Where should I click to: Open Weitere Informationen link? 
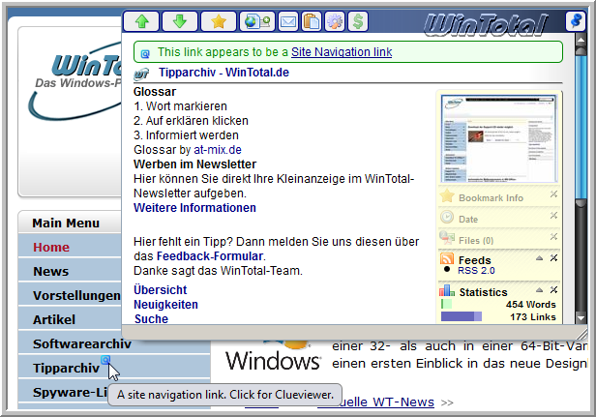[194, 208]
